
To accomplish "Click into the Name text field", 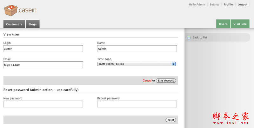I will pyautogui.click(x=137, y=49).
